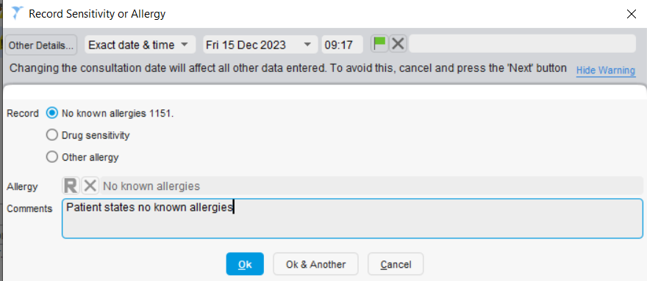Open Other Details button

(41, 45)
